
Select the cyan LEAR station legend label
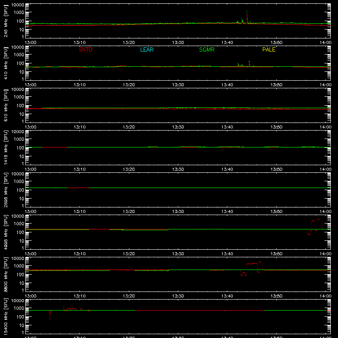pos(147,49)
